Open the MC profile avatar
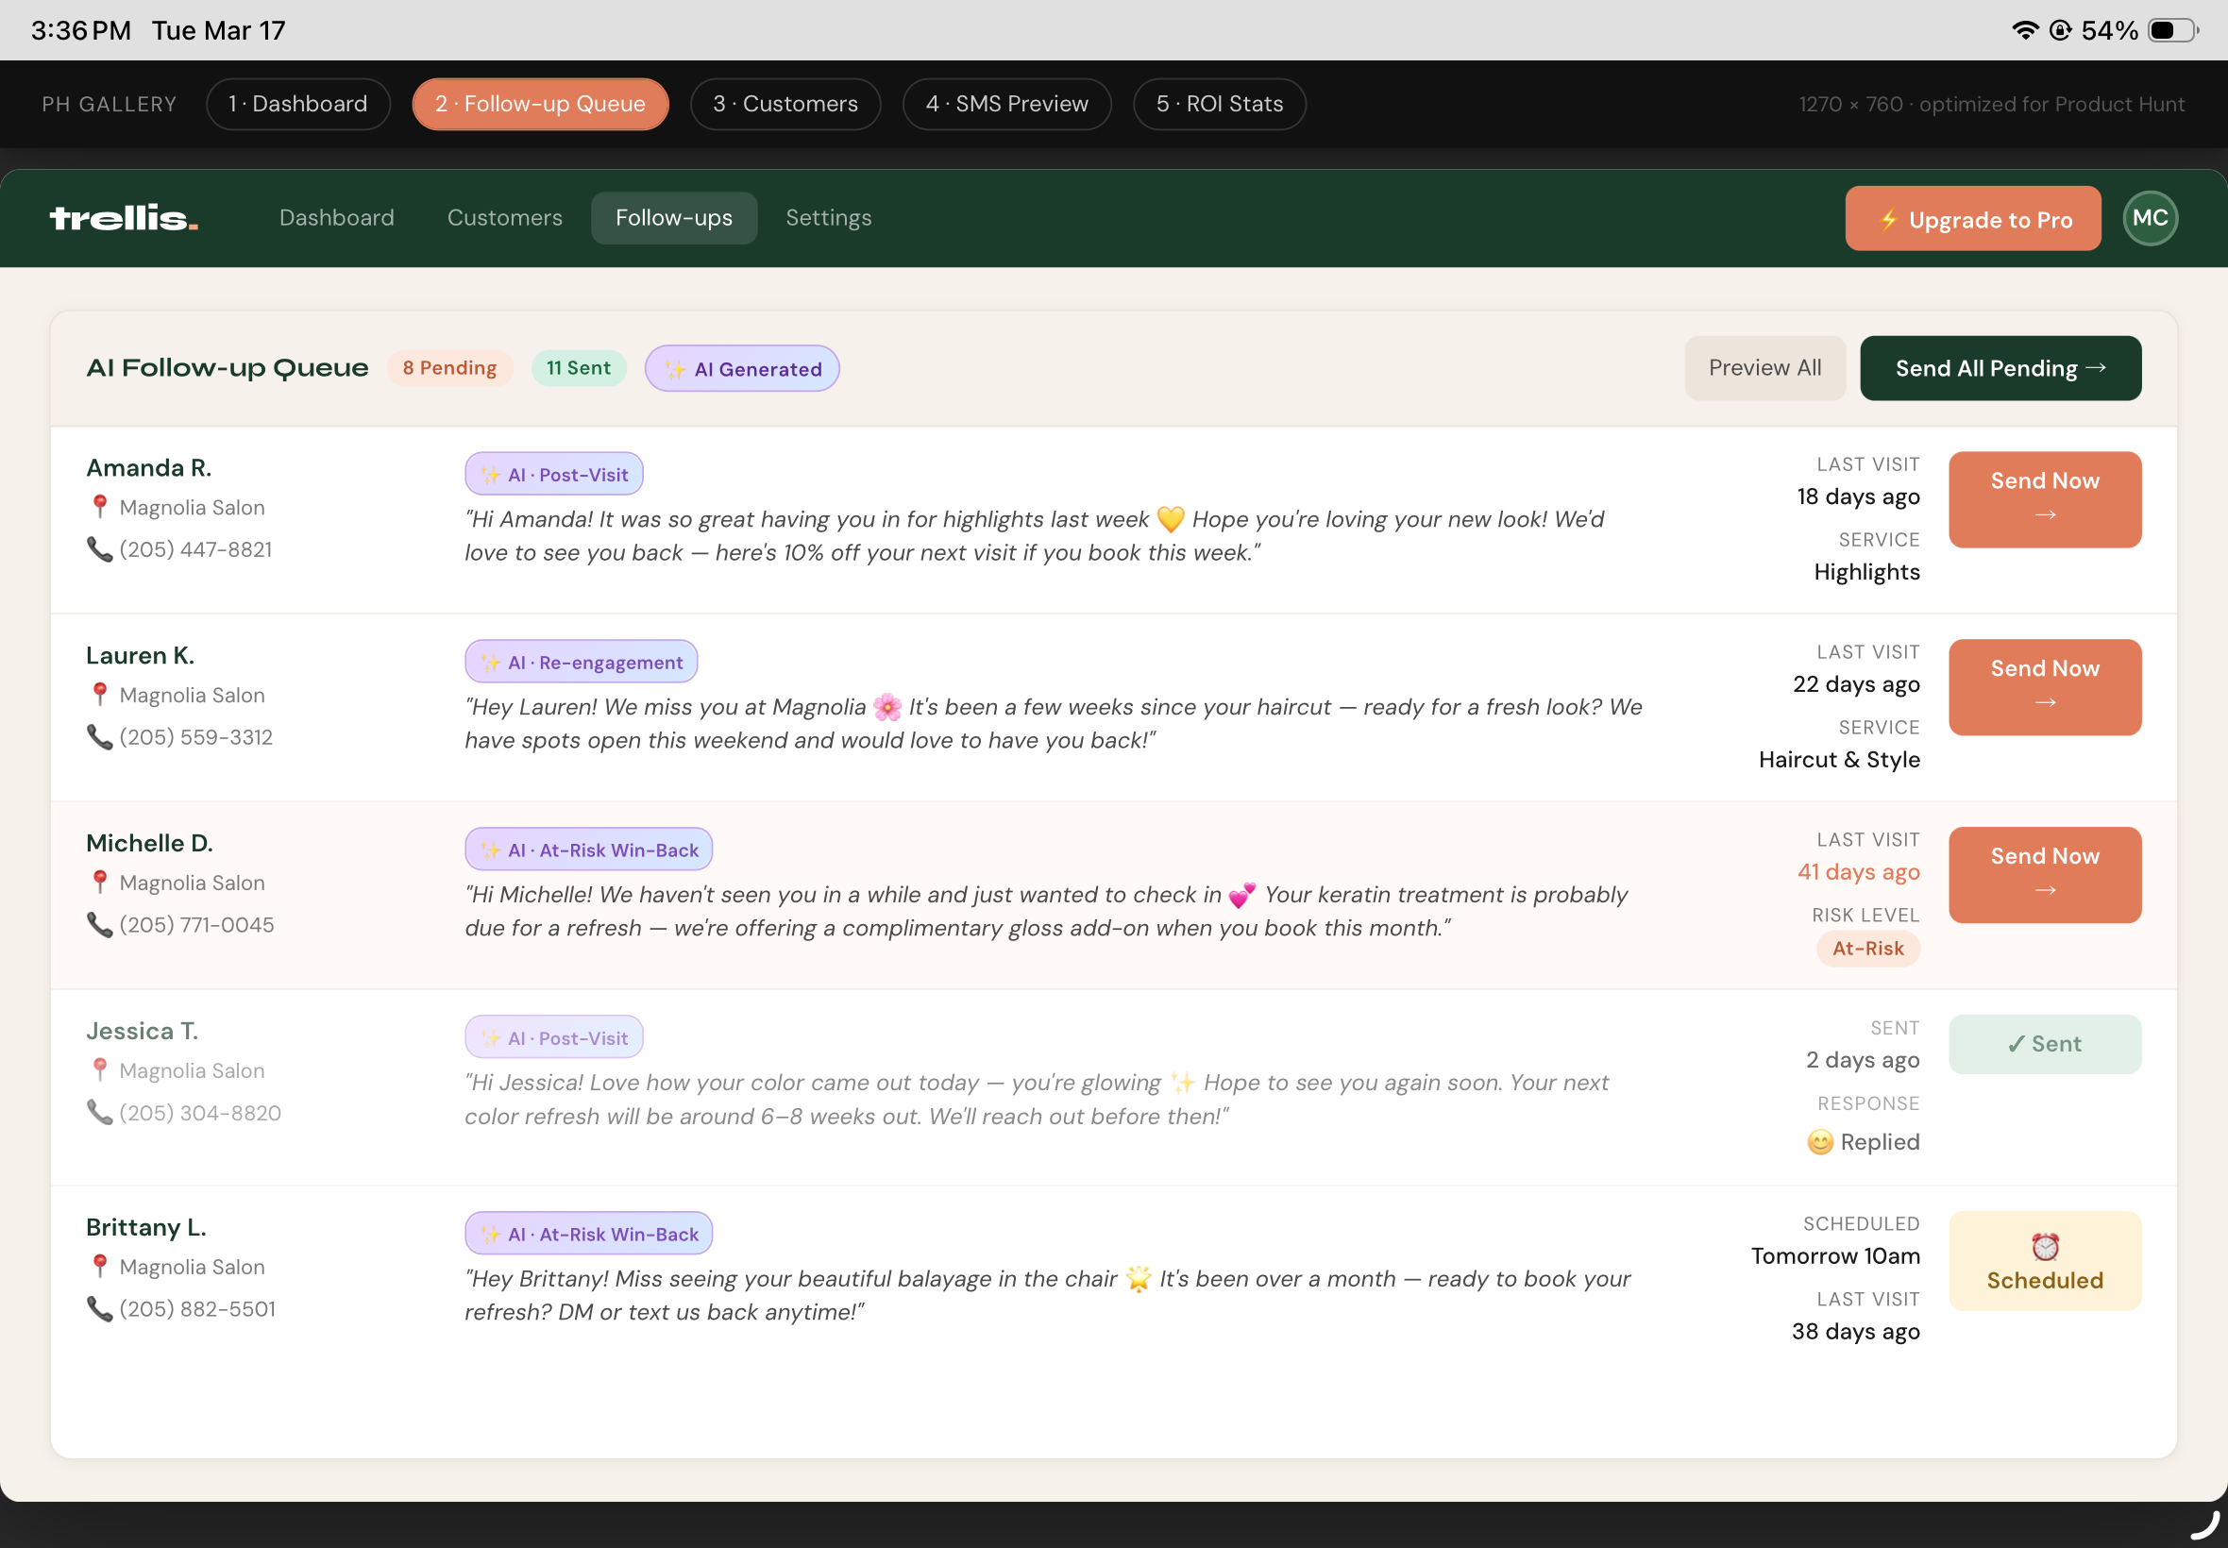Screen dimensions: 2228x1548 (2150, 218)
